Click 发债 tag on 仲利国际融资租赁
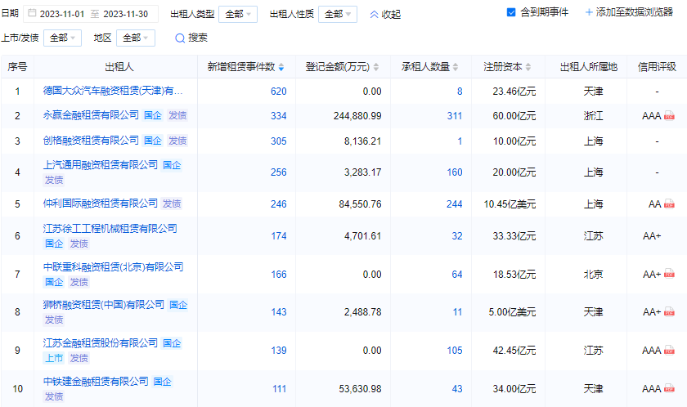687x407 pixels. tap(172, 203)
